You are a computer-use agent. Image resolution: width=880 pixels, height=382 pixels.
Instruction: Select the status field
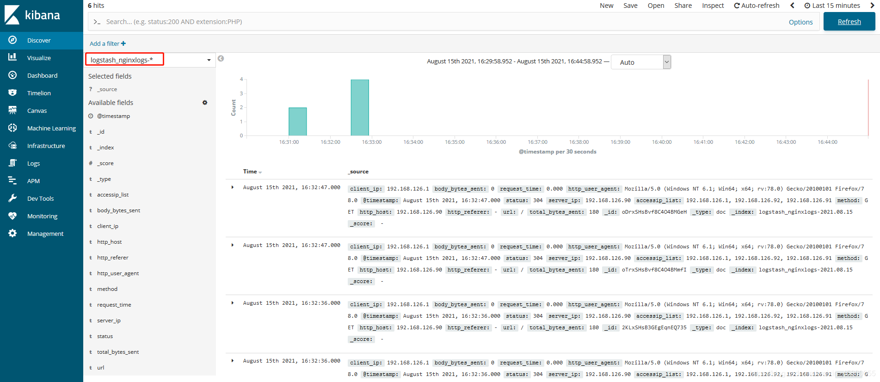point(105,336)
